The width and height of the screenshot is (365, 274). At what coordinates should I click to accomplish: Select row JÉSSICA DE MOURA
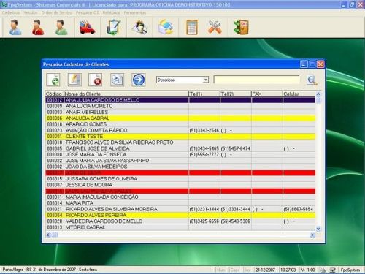(180, 185)
